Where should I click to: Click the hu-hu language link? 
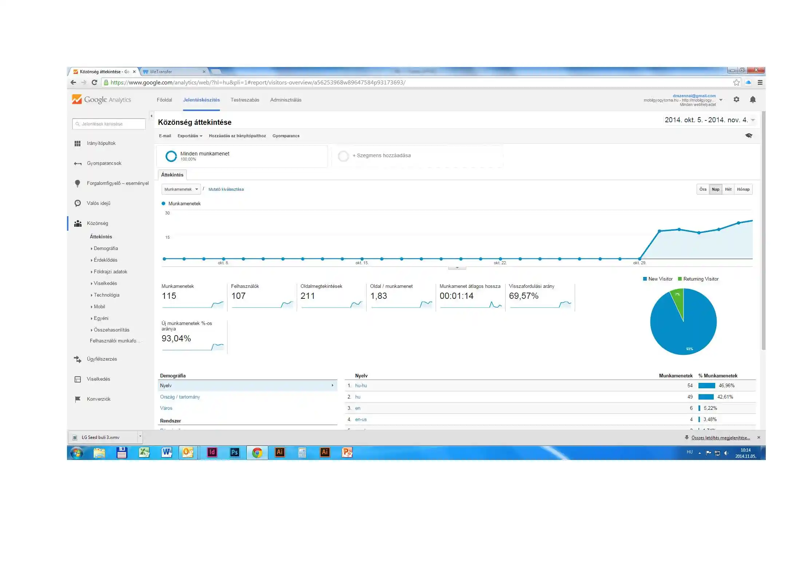point(361,385)
